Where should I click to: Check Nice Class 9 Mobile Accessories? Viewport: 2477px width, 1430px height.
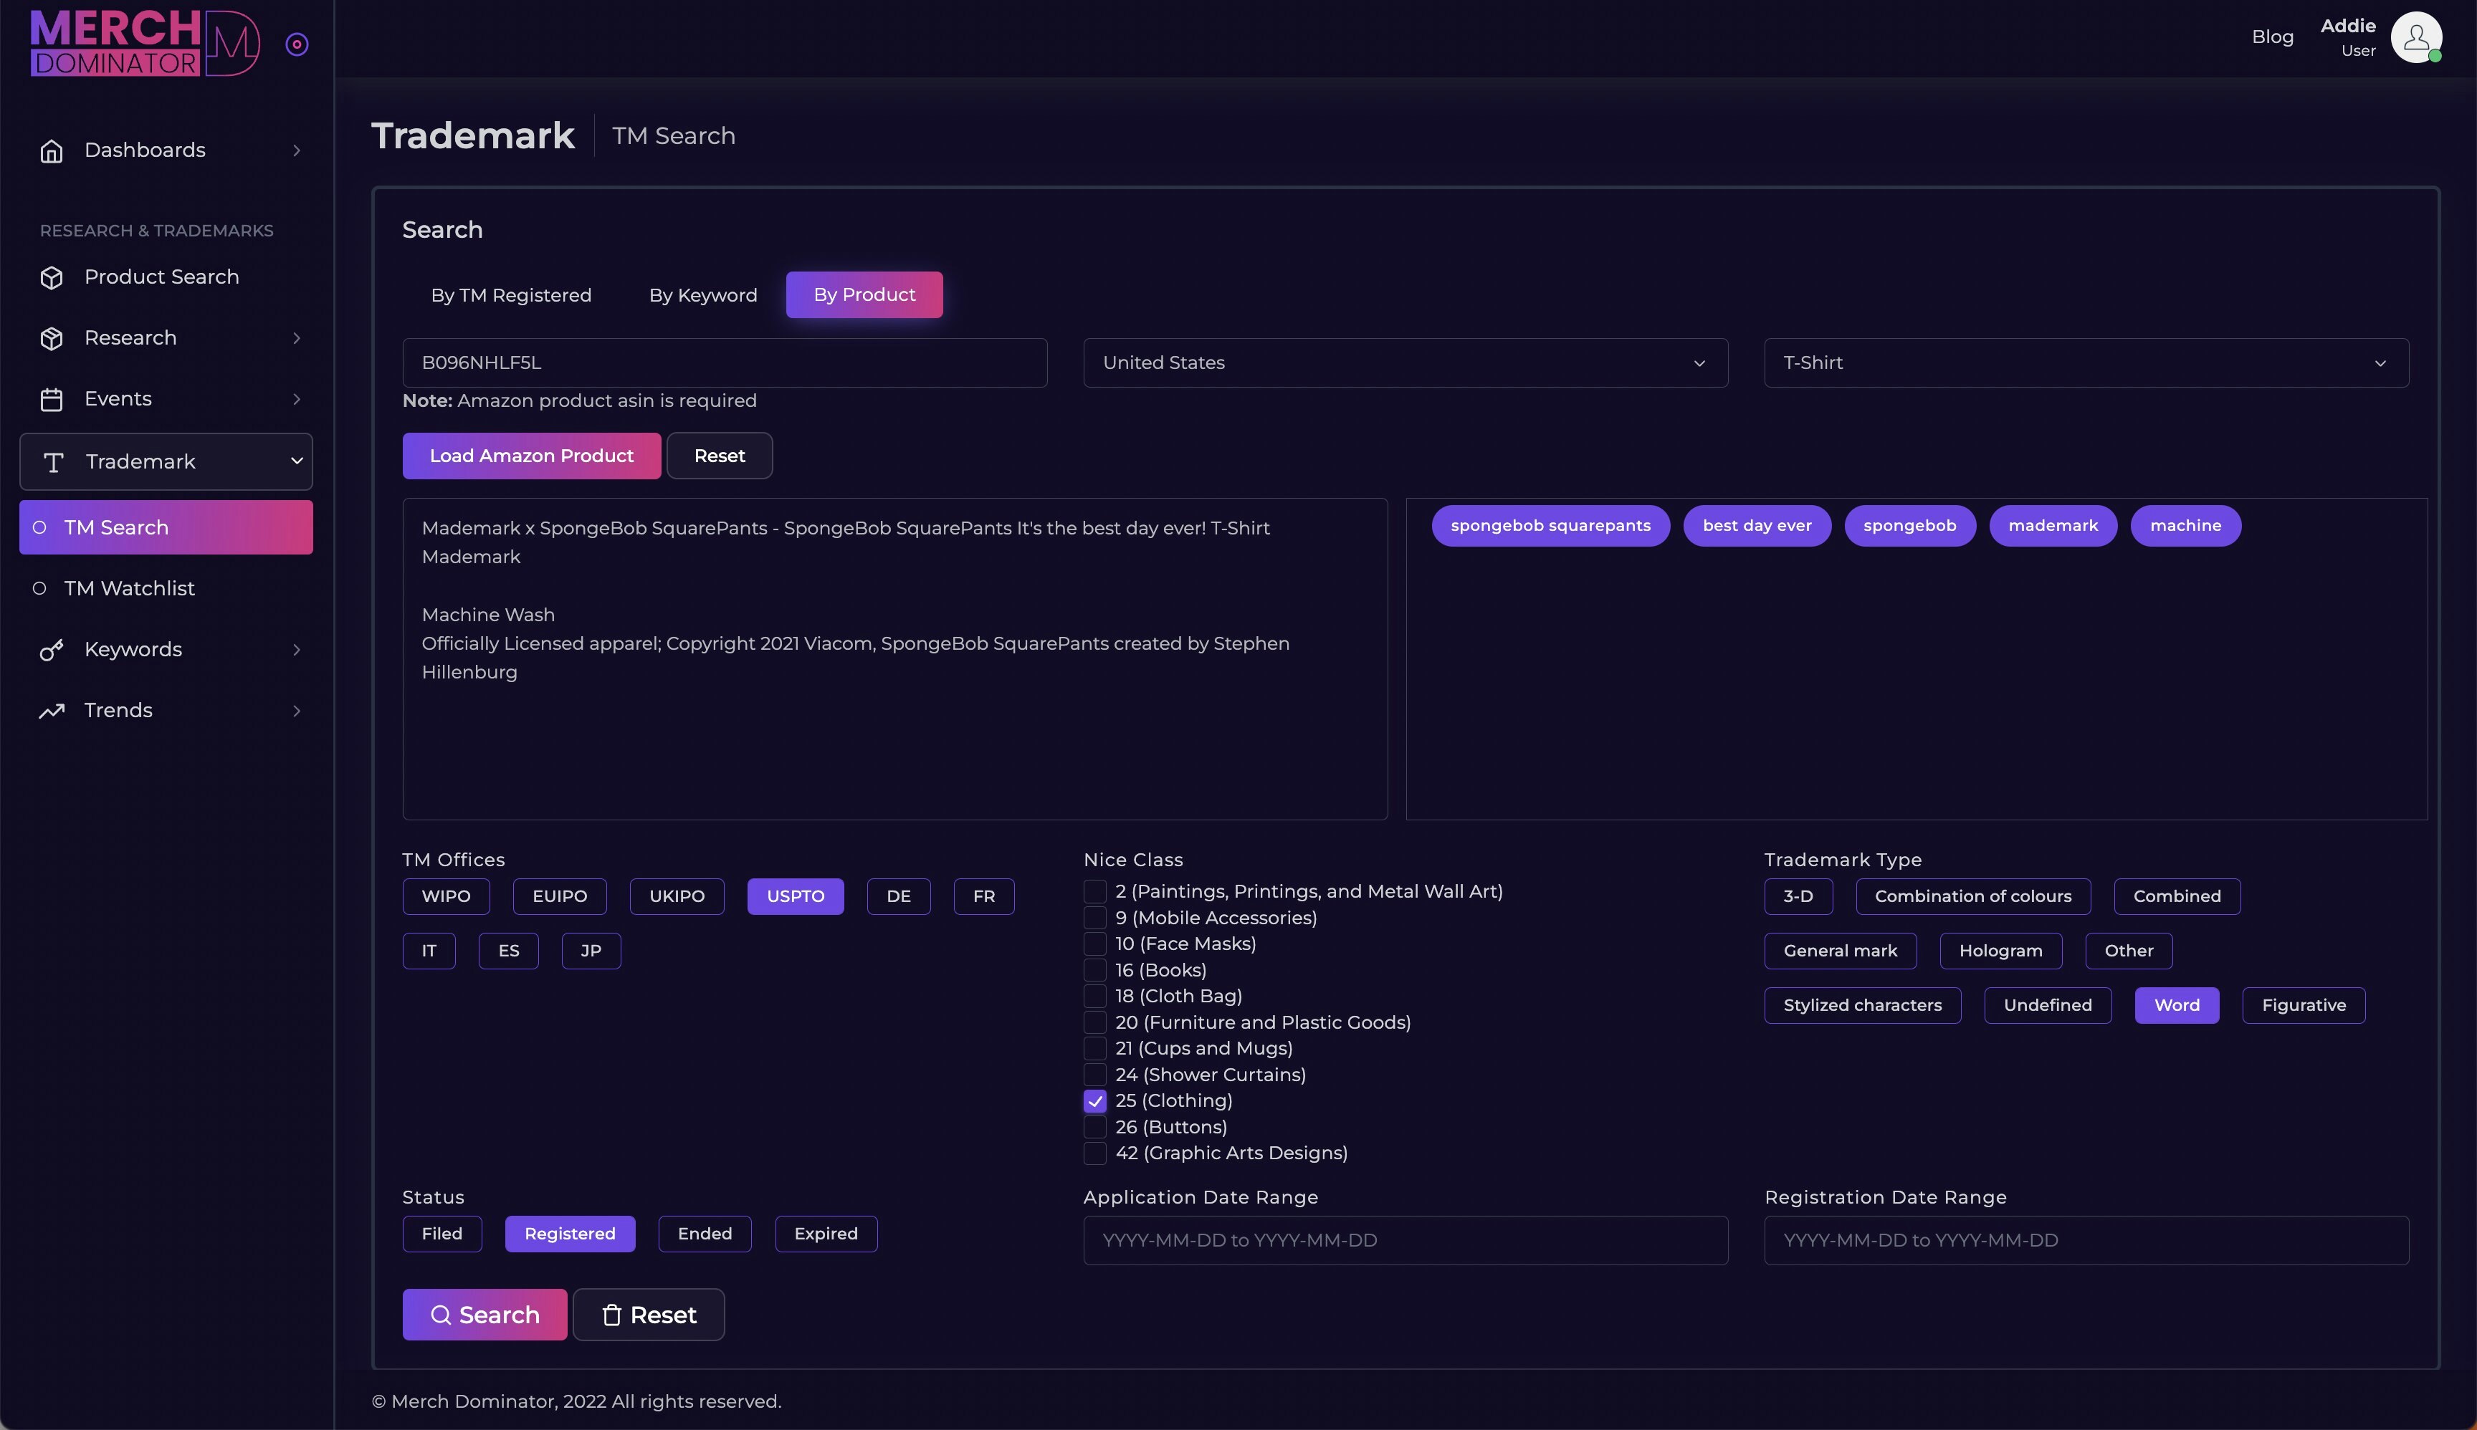point(1094,917)
